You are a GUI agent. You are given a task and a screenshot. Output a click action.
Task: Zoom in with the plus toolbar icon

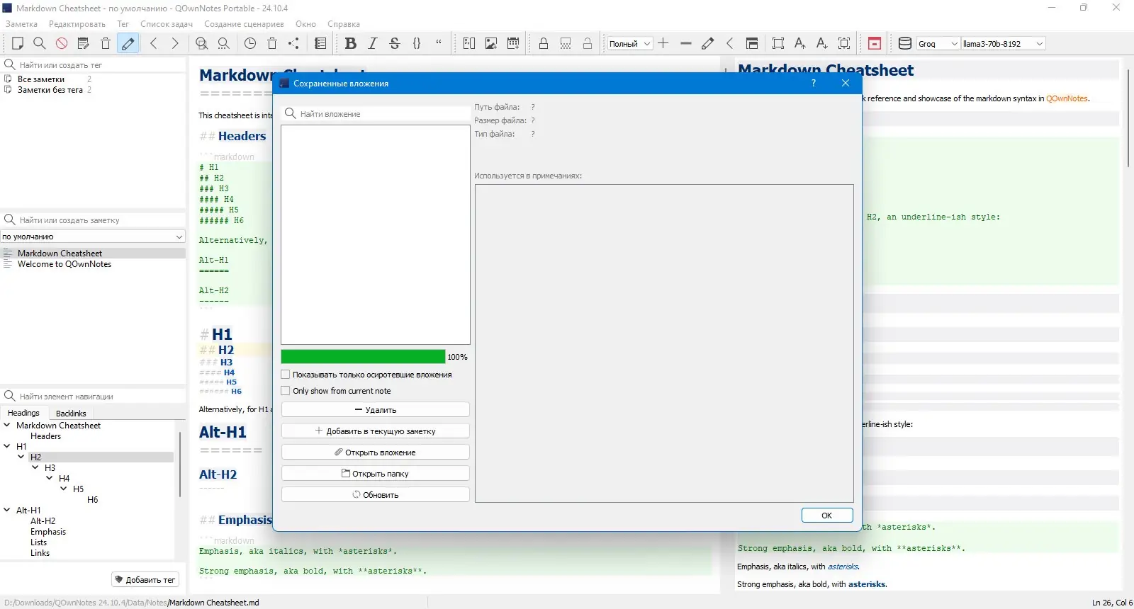(x=663, y=43)
